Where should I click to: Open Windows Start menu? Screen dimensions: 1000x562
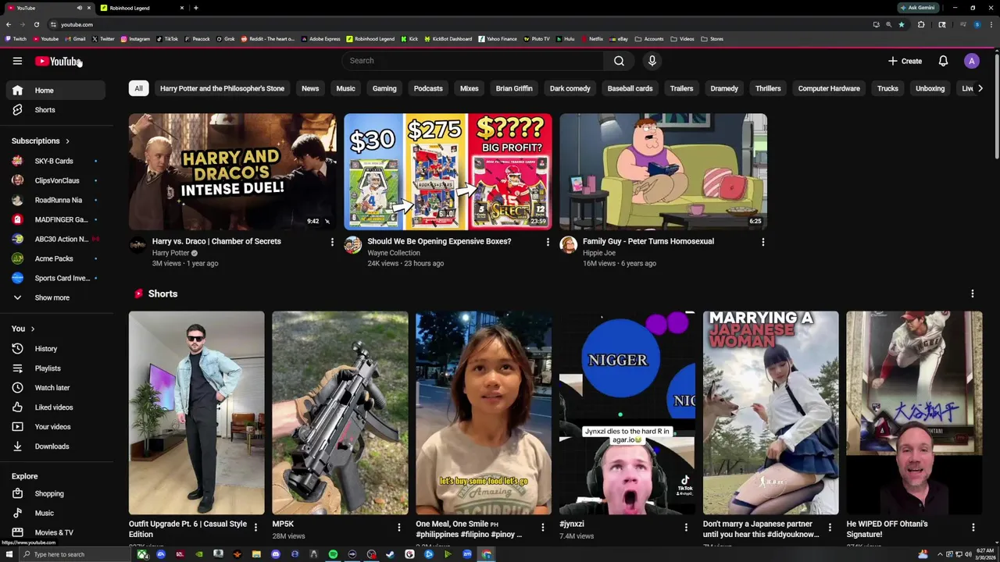[8, 554]
